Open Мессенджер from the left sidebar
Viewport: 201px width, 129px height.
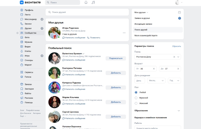[x=30, y=19]
